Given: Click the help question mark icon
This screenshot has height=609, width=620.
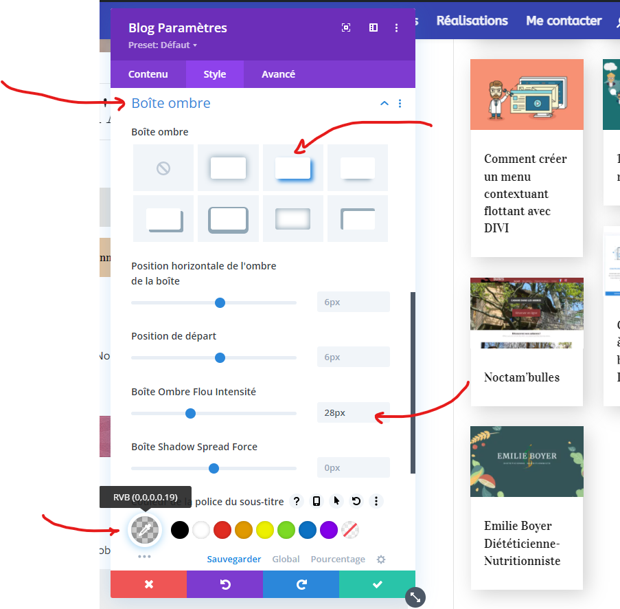Looking at the screenshot, I should tap(297, 501).
